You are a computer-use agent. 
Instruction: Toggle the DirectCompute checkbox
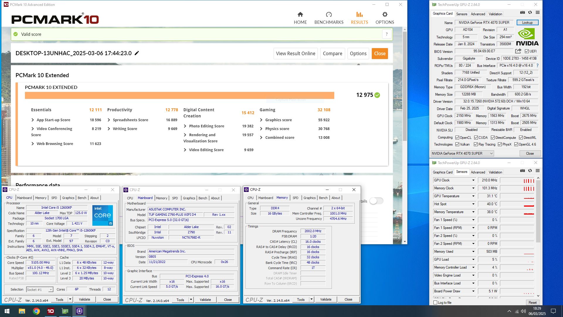(493, 138)
